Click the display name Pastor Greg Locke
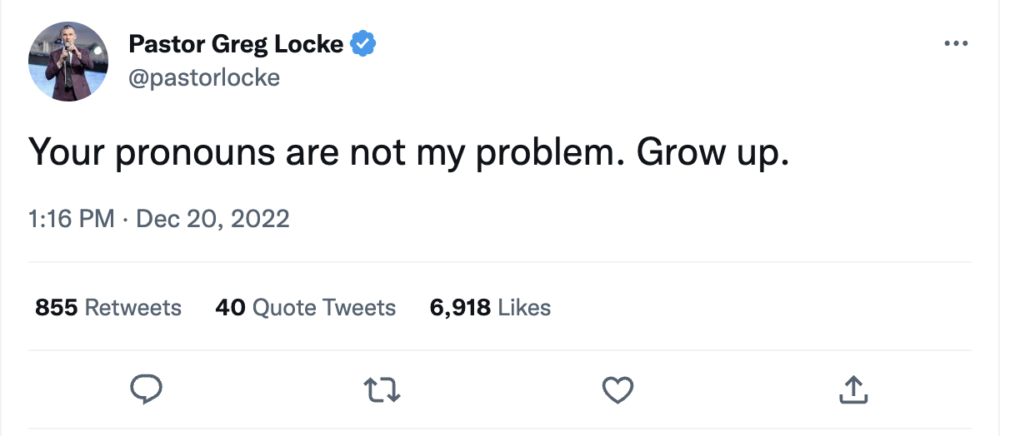This screenshot has height=436, width=1015. tap(236, 43)
